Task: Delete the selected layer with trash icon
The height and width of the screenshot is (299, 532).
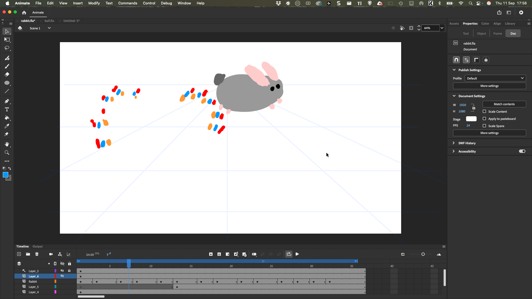Action: point(37,254)
